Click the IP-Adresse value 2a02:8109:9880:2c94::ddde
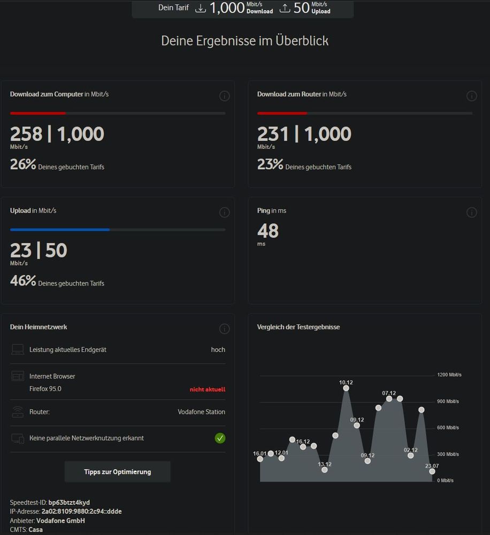 [x=81, y=511]
